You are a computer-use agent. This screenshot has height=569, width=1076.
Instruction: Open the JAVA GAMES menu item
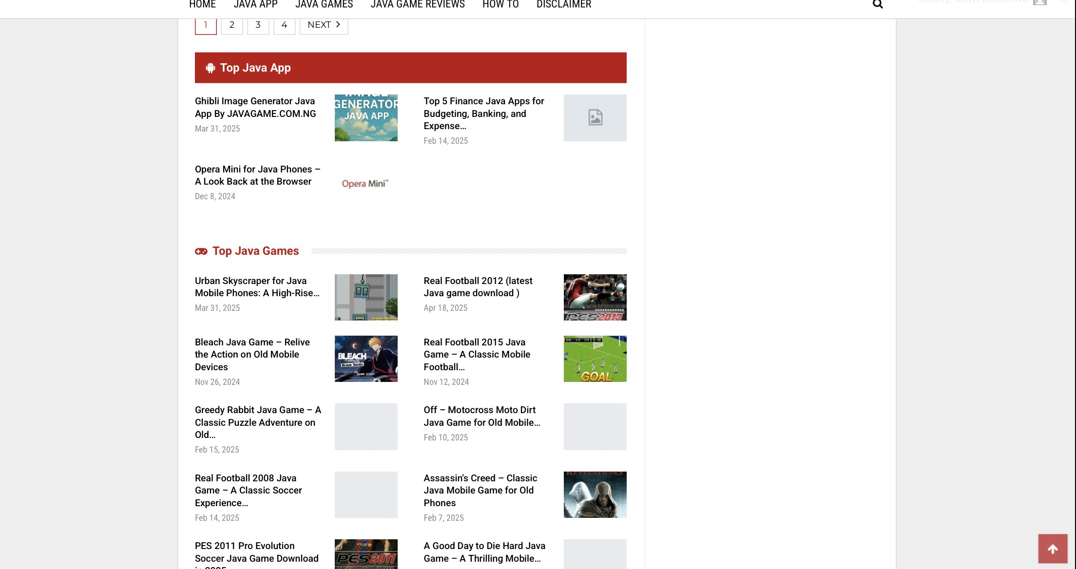tap(324, 4)
